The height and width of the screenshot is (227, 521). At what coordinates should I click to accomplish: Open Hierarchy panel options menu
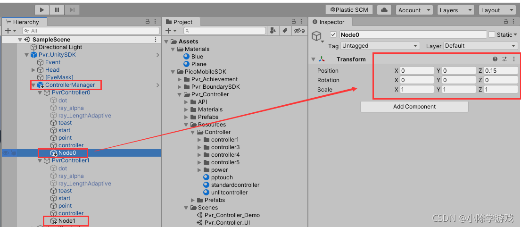156,22
